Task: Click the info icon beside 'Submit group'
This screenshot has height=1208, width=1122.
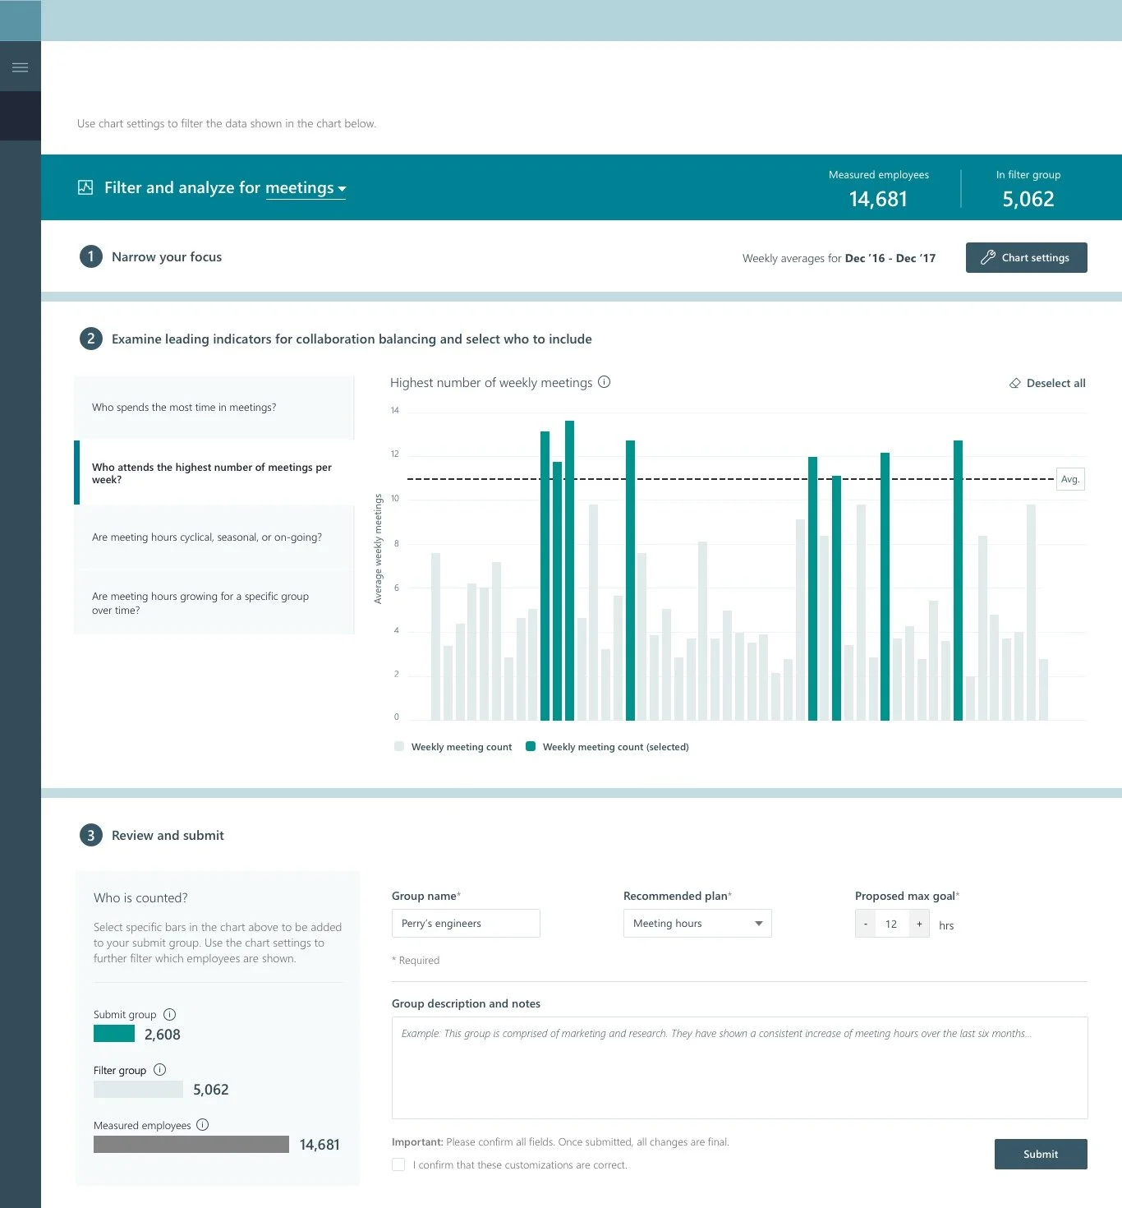Action: tap(170, 1014)
